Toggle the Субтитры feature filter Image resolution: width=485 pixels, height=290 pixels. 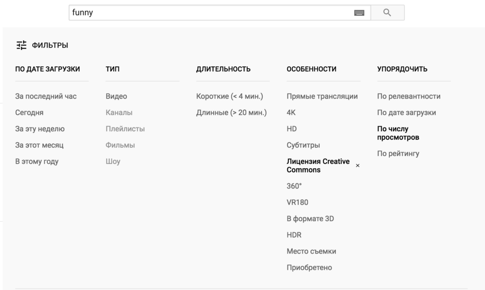coord(303,145)
